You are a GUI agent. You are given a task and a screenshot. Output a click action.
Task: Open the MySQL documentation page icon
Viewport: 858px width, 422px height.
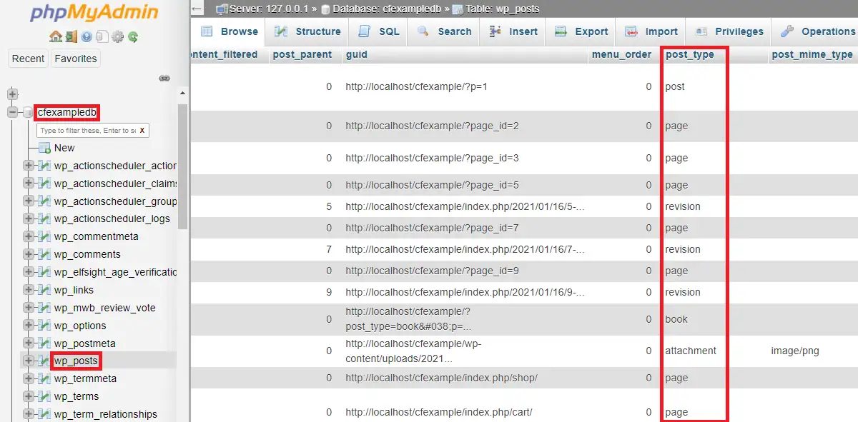coord(102,36)
